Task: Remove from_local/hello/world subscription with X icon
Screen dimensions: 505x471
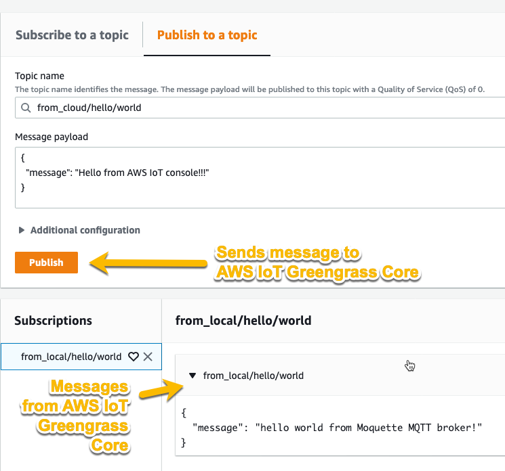Action: (x=148, y=357)
